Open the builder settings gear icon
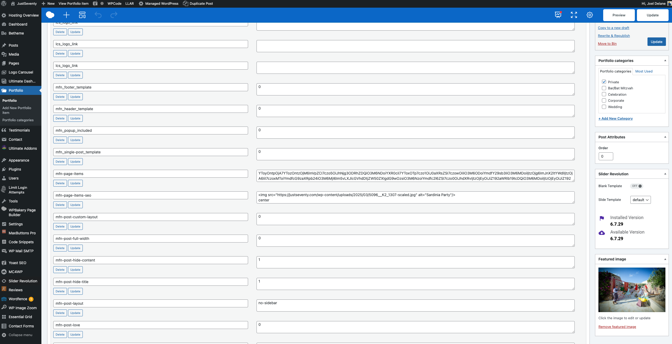The width and height of the screenshot is (672, 344). [x=589, y=15]
